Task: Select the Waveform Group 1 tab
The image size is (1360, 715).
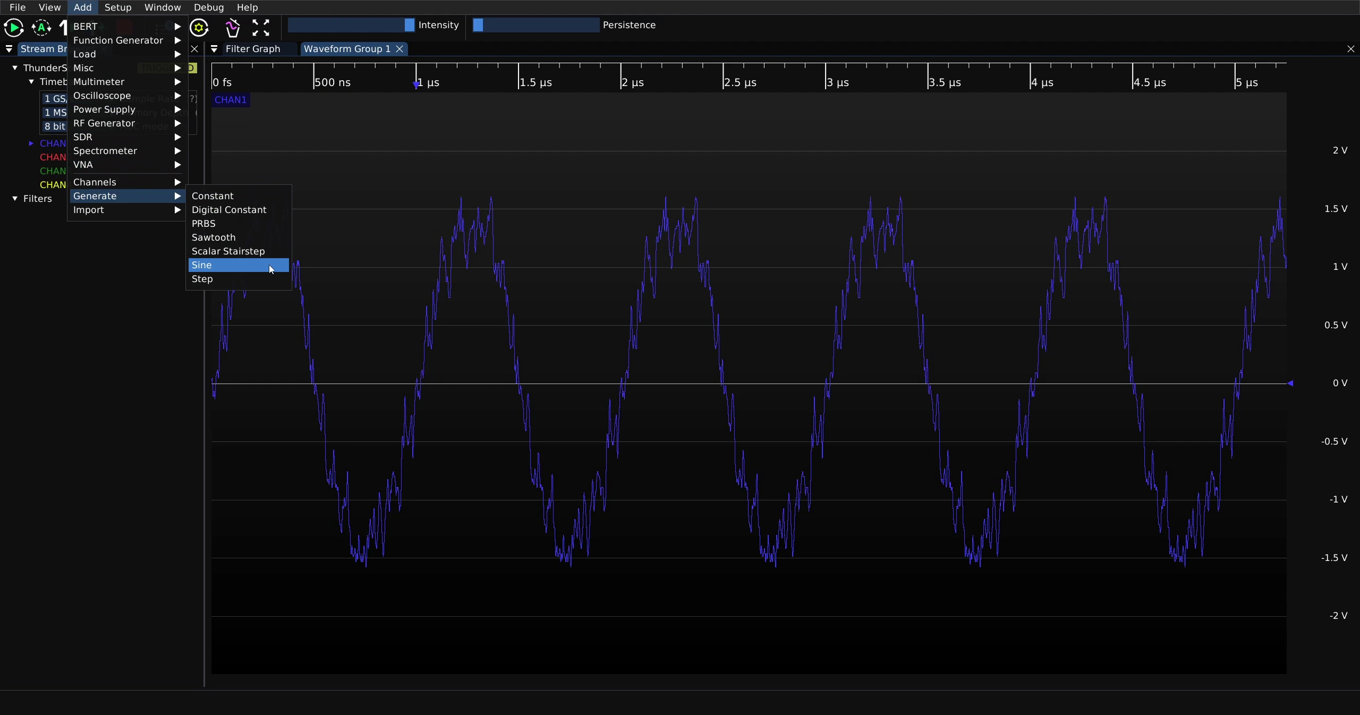Action: click(x=347, y=49)
